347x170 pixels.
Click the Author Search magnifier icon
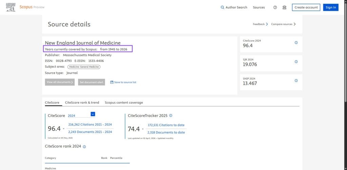[x=222, y=7]
